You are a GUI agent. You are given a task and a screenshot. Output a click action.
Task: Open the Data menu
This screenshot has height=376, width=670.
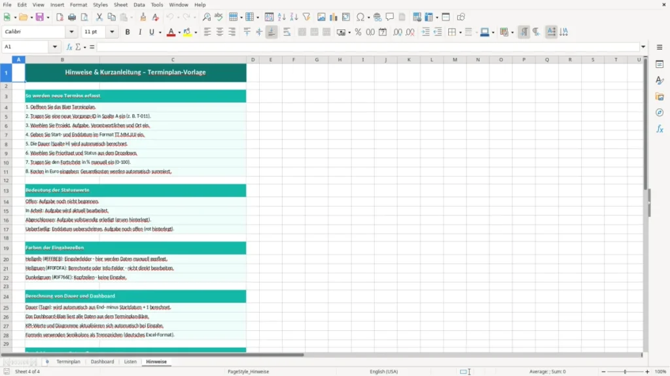click(139, 5)
